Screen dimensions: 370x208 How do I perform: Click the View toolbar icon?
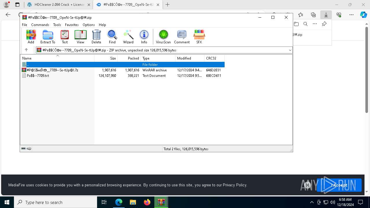point(80,37)
